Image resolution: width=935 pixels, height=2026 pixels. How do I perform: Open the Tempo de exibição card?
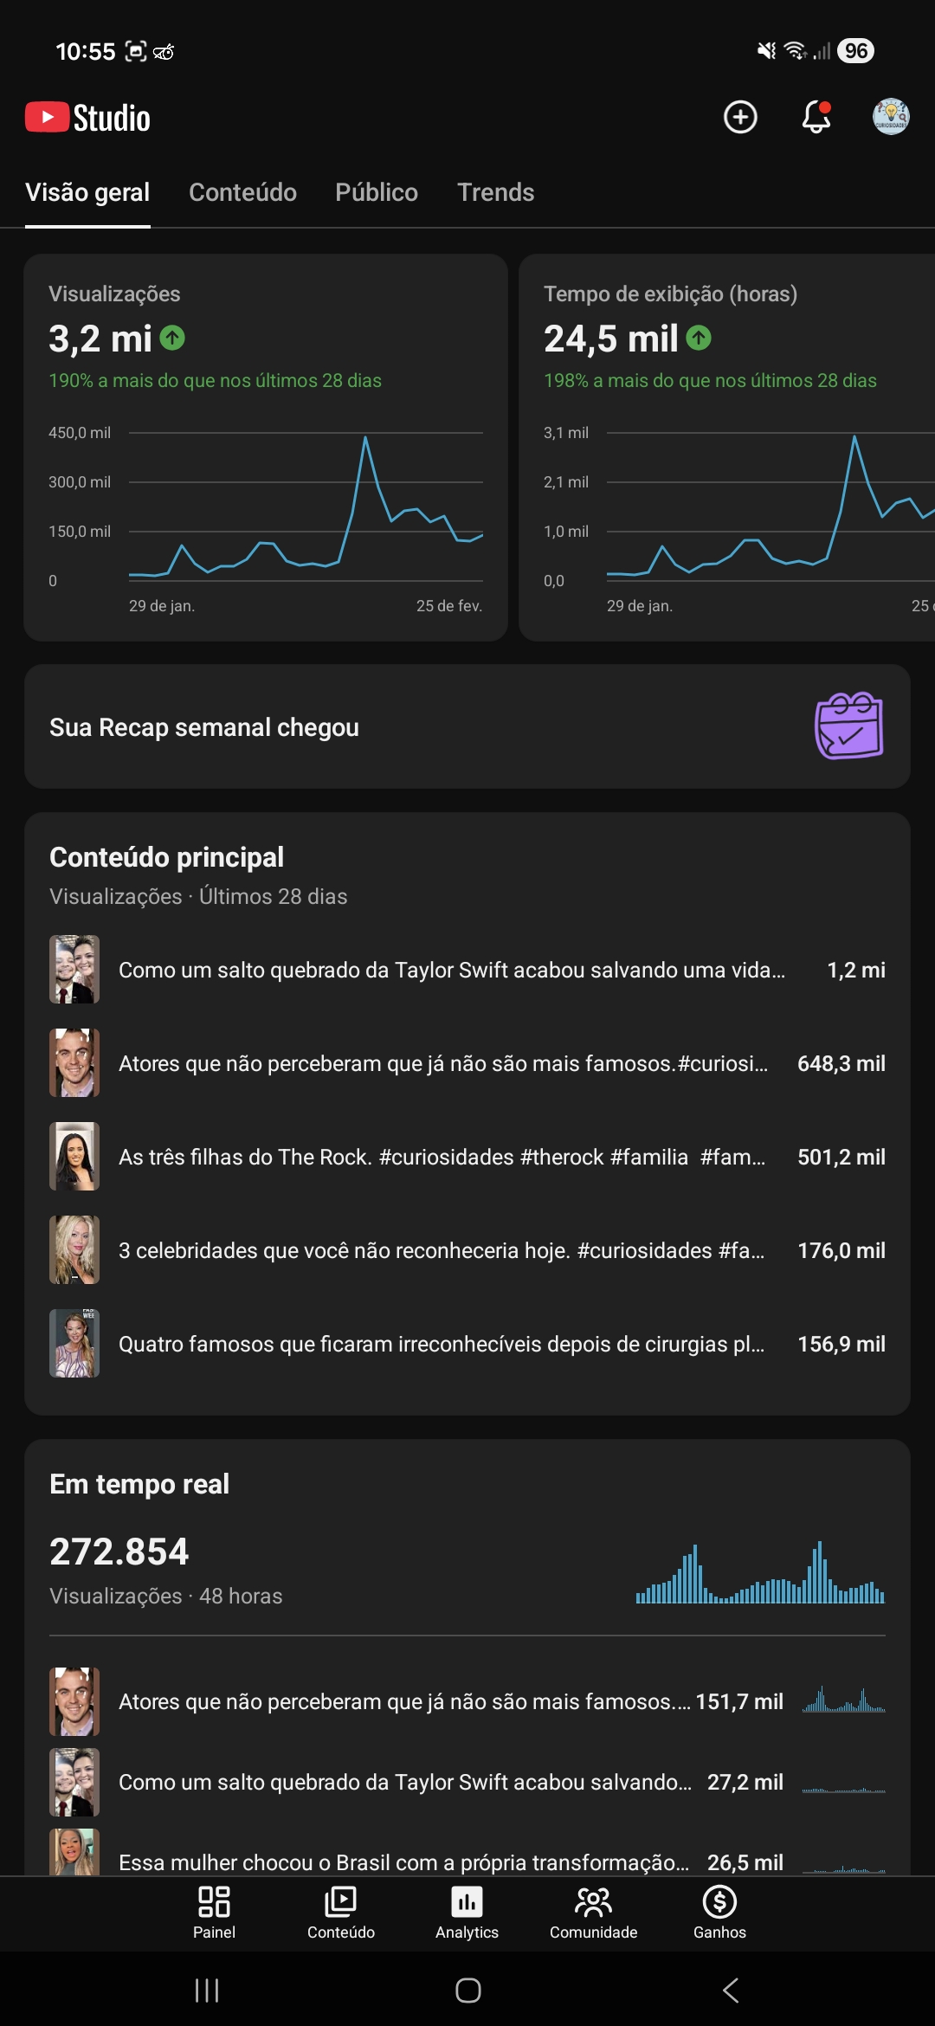point(727,447)
